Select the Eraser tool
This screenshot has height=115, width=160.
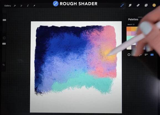[x=138, y=5]
